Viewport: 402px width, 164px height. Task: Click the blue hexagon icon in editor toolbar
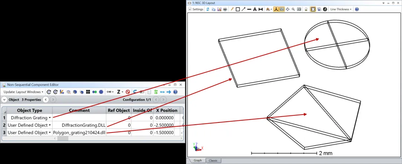coord(101,92)
